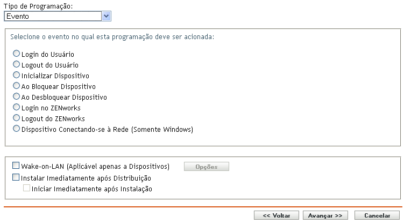Toggle Iniciar Imediatamente após Instalação checkbox
This screenshot has height=224, width=404.
(x=26, y=188)
